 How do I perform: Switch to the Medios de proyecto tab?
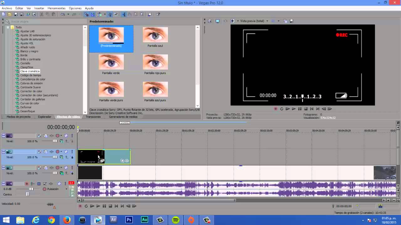click(18, 117)
